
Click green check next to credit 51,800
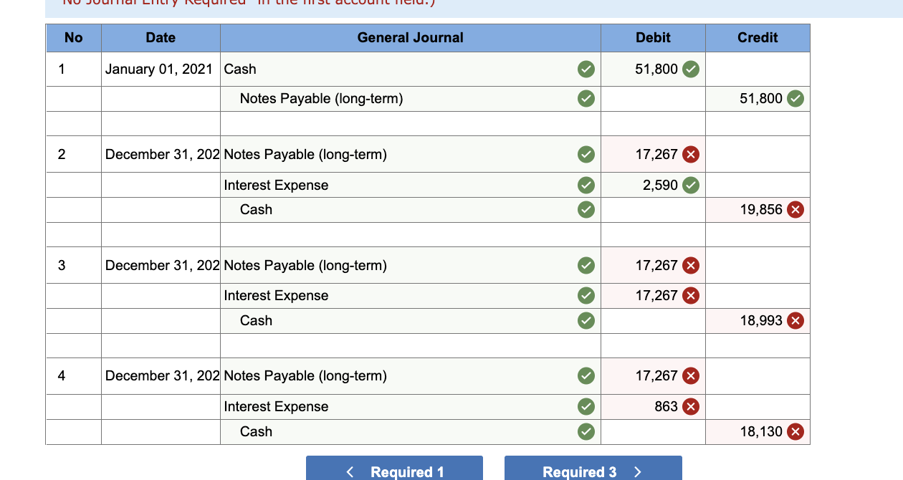(x=795, y=99)
